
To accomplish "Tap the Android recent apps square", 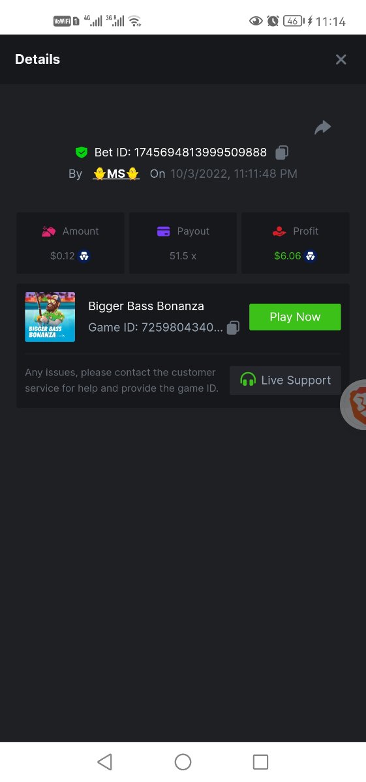I will 260,762.
